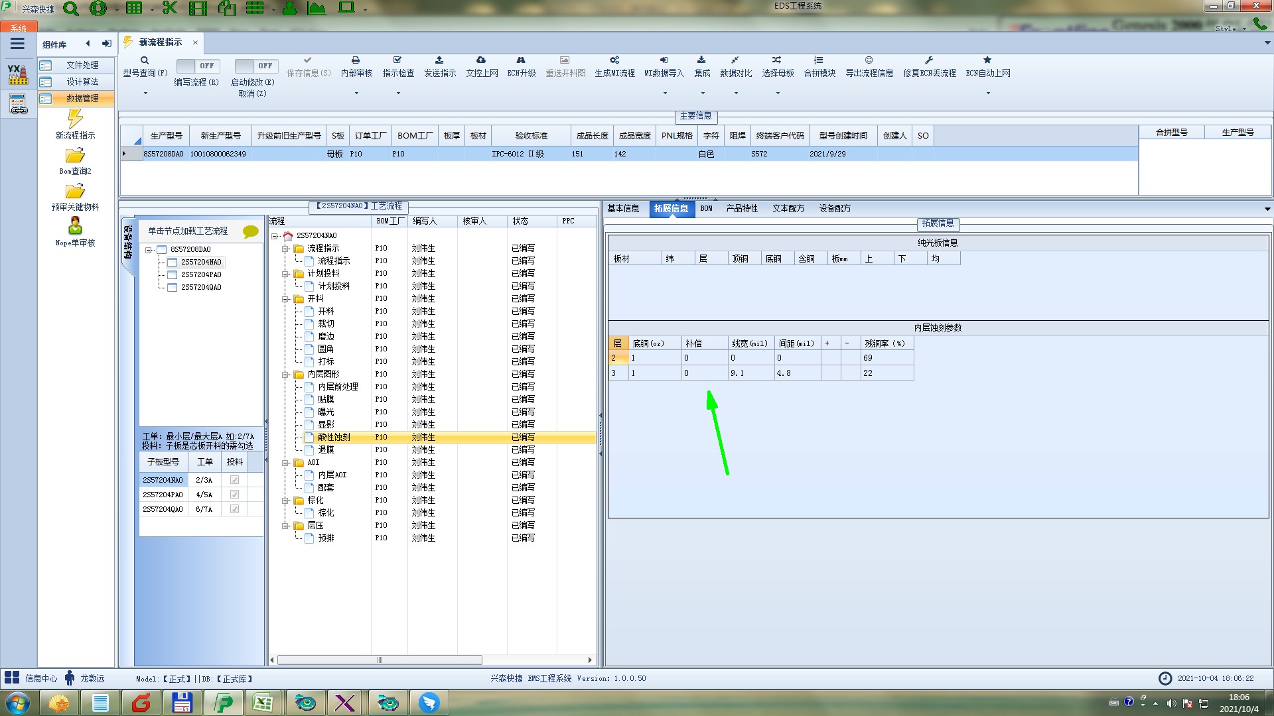1274x716 pixels.
Task: Check the box beside 8S57208DA0 tree node
Action: (161, 250)
